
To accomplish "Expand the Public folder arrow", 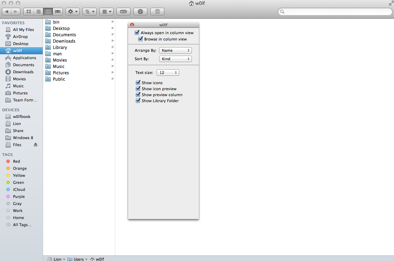I will point(113,79).
